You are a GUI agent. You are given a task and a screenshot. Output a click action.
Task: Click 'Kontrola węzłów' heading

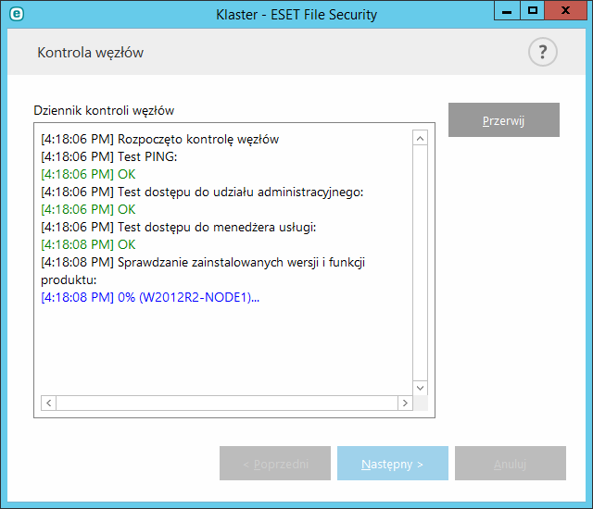[91, 53]
